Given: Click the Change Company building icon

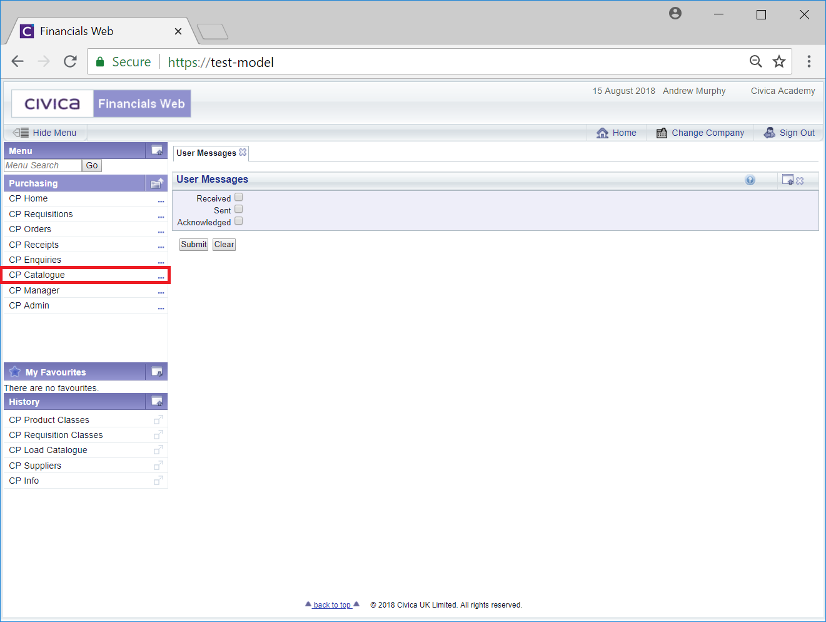Looking at the screenshot, I should click(x=662, y=133).
